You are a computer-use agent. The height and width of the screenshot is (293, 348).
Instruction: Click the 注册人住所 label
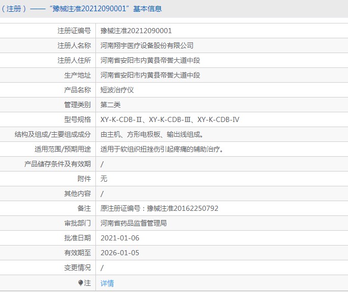coord(74,60)
